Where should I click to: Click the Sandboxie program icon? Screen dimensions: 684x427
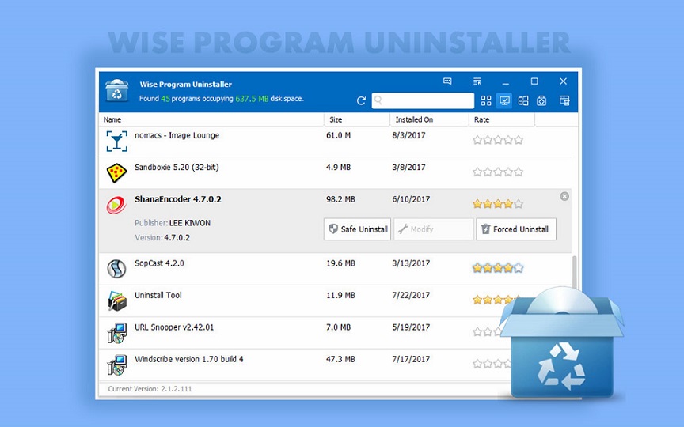pyautogui.click(x=117, y=173)
